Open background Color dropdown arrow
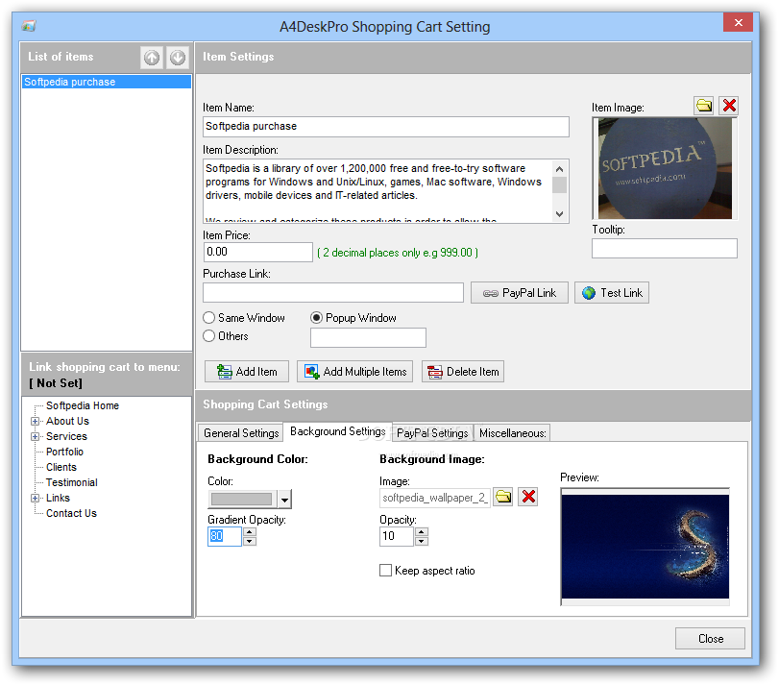 coord(284,500)
